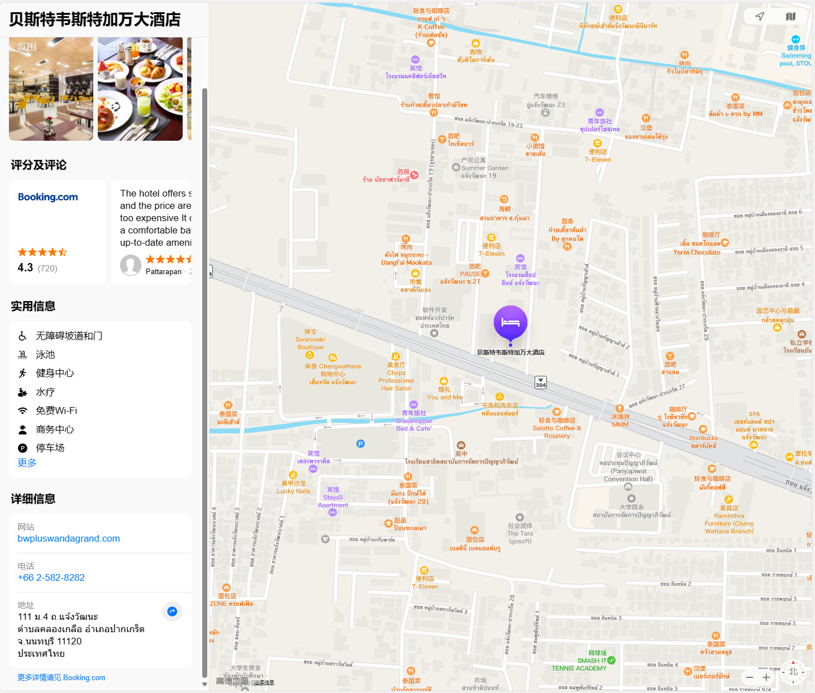Screen dimensions: 815x693
Task: Zoom out with the minus button
Action: coord(750,677)
